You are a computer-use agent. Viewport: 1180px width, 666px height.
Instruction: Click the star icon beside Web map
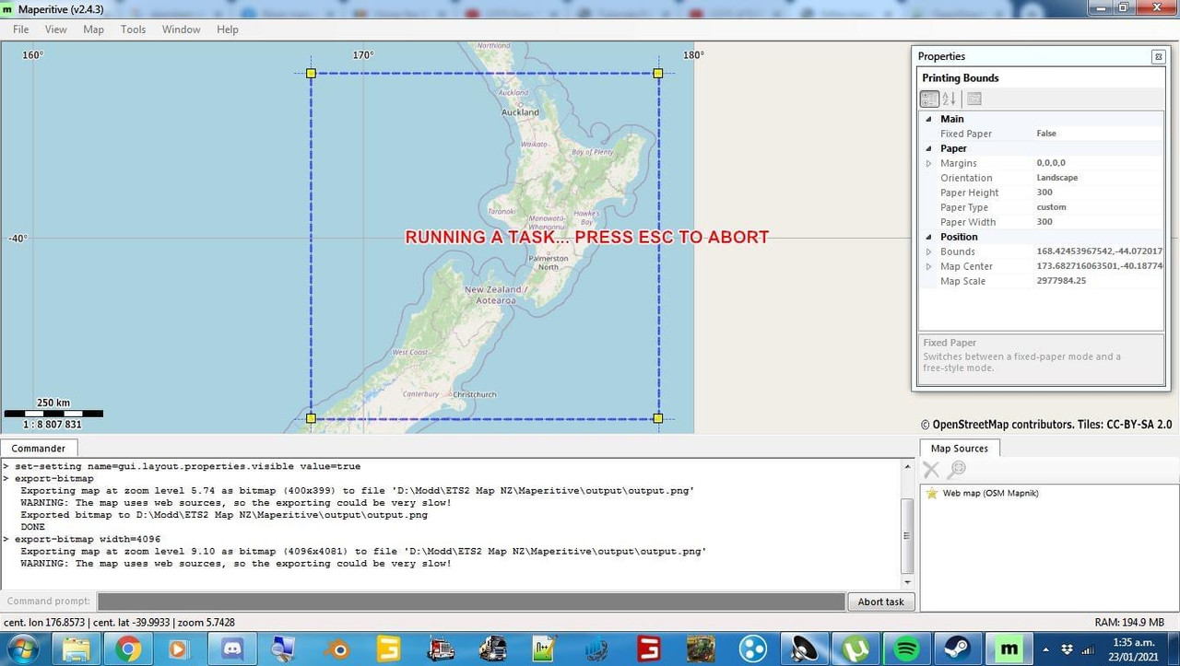click(x=932, y=494)
